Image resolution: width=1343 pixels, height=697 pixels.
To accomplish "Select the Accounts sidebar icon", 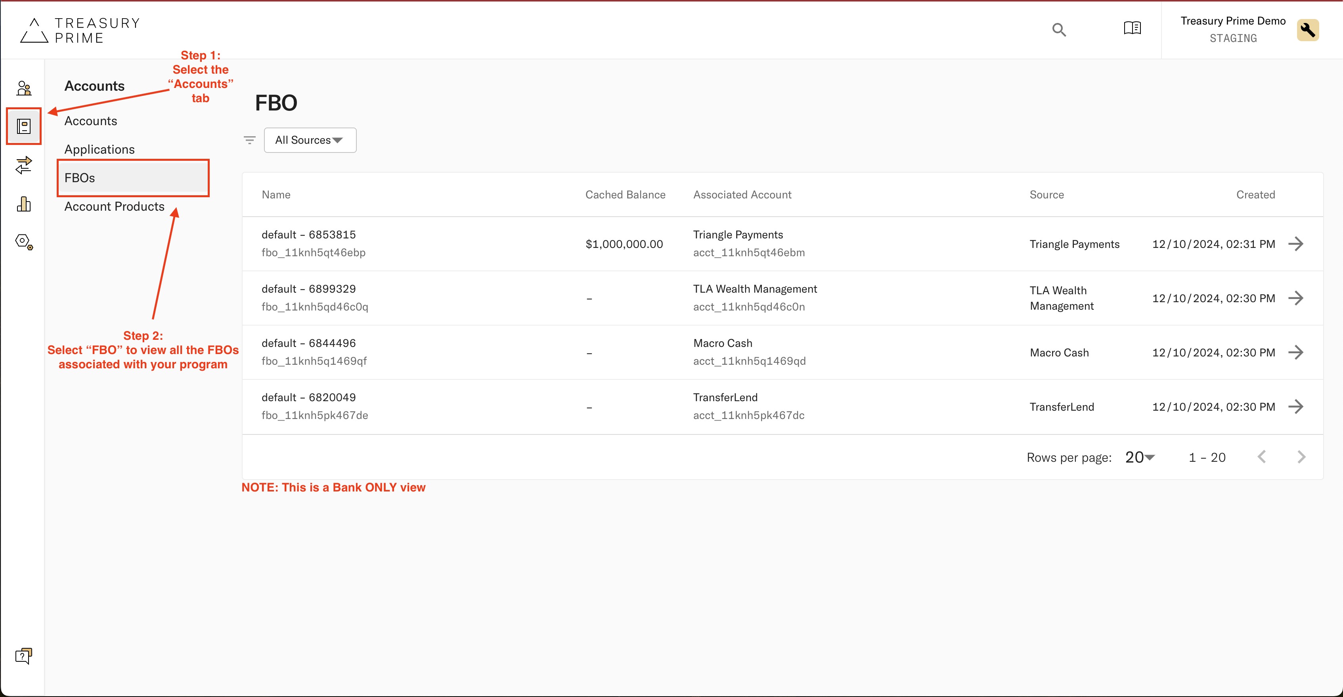I will pos(24,126).
